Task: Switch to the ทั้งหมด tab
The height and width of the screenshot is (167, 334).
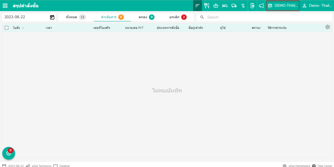Action: point(76,17)
